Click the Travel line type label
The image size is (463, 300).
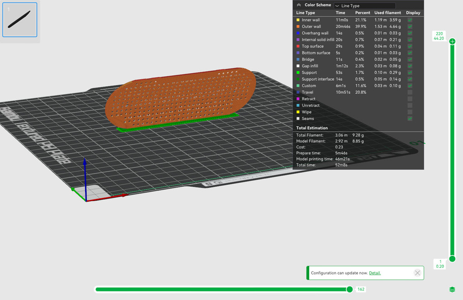pyautogui.click(x=307, y=92)
